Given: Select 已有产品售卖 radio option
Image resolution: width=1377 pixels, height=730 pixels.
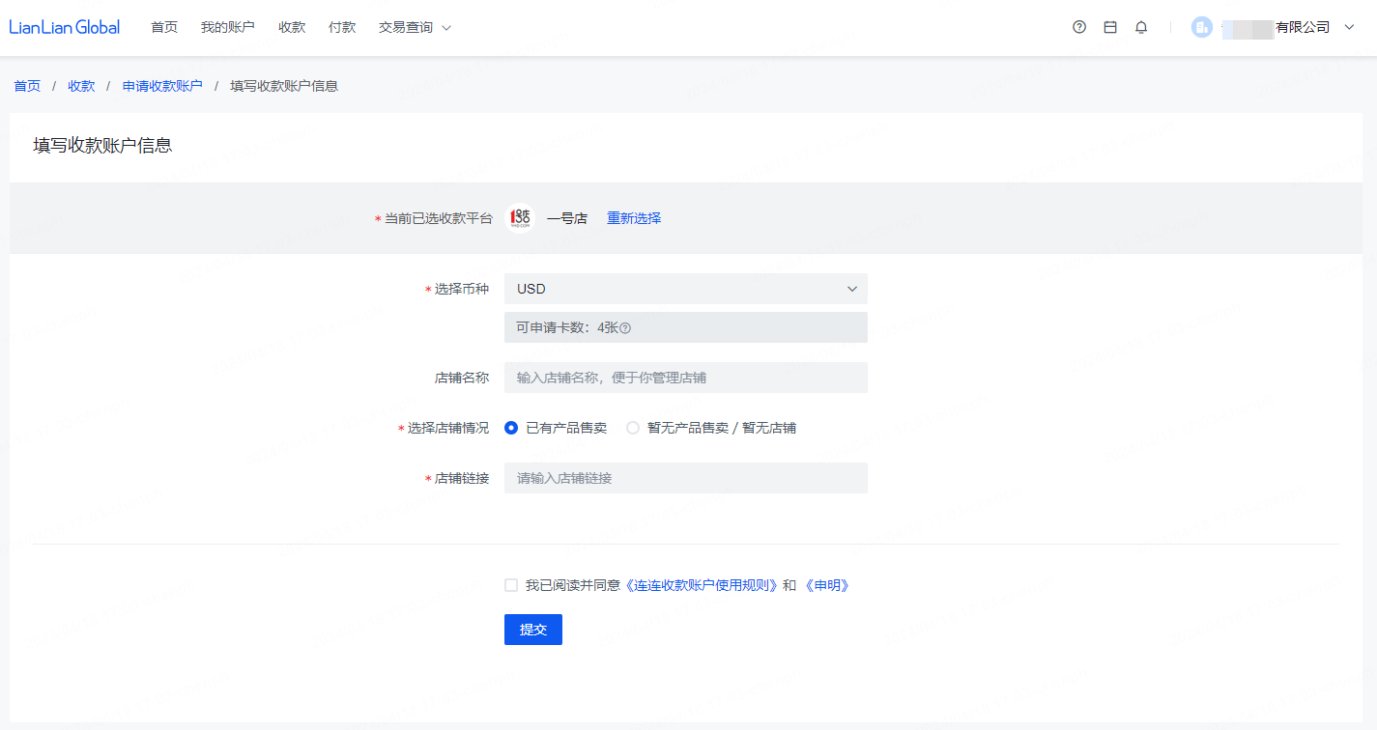Looking at the screenshot, I should pyautogui.click(x=512, y=428).
